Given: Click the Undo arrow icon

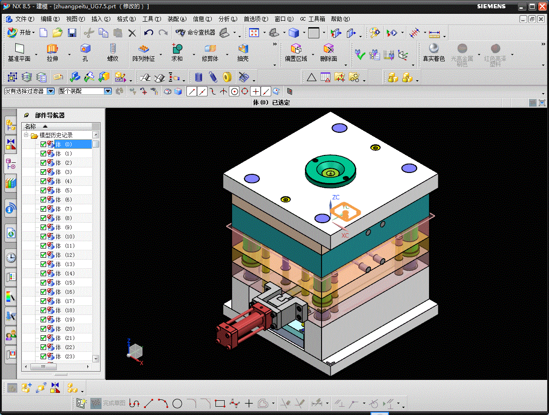Looking at the screenshot, I should (x=149, y=33).
